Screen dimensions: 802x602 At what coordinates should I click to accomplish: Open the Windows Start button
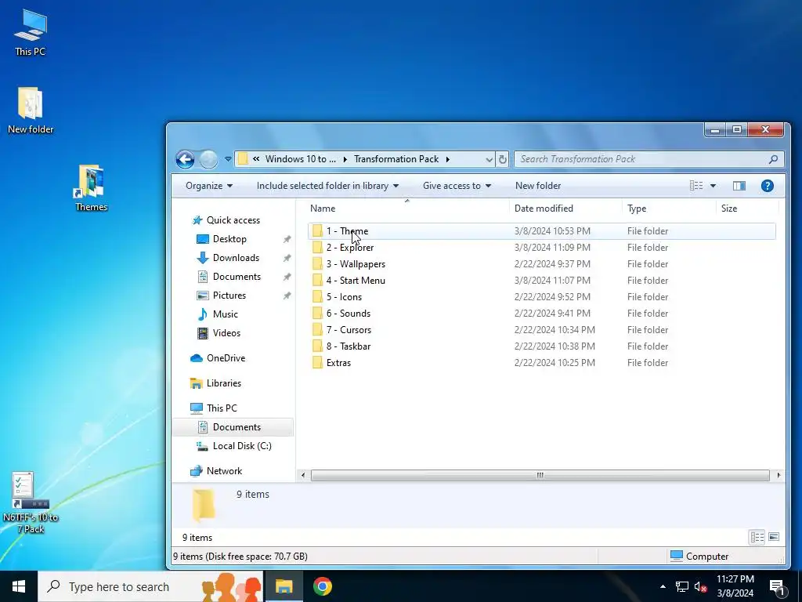(19, 586)
